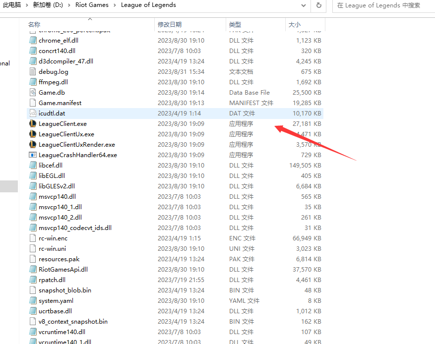Select the LeagueClientUxRender.exe file name

pos(77,145)
